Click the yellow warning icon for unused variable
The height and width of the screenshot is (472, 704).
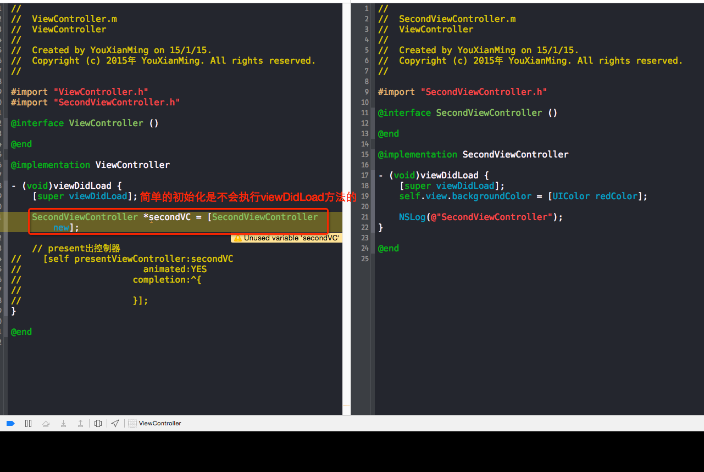(237, 238)
